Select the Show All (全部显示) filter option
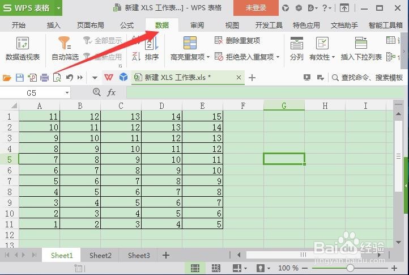The width and height of the screenshot is (409, 275). pos(103,40)
